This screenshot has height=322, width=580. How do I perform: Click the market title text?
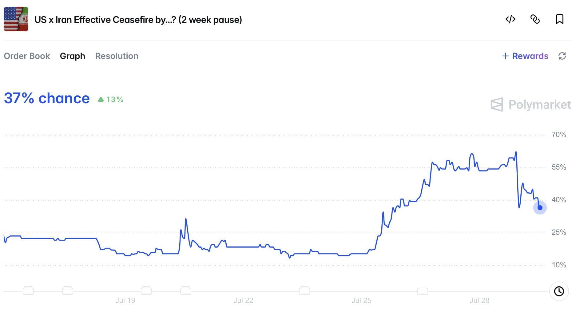138,20
